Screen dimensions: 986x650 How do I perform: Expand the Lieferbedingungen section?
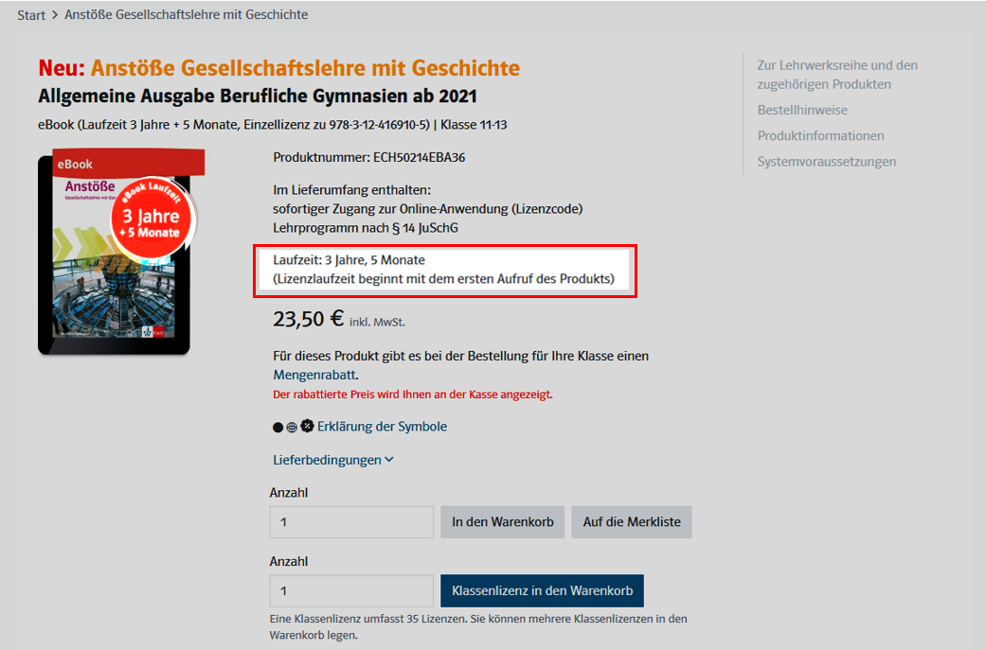coord(333,460)
